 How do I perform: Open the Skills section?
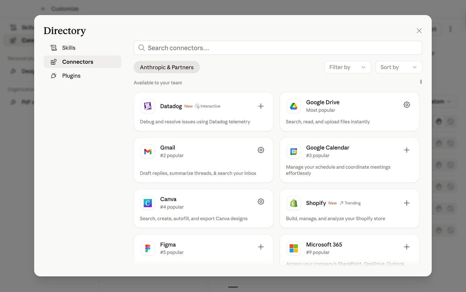coord(82,48)
